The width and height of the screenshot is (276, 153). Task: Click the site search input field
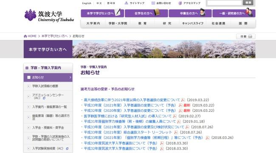[x=225, y=3]
